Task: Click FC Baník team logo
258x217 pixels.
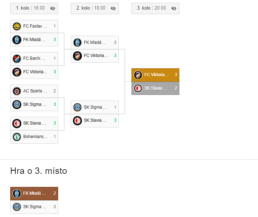Action: point(17,58)
